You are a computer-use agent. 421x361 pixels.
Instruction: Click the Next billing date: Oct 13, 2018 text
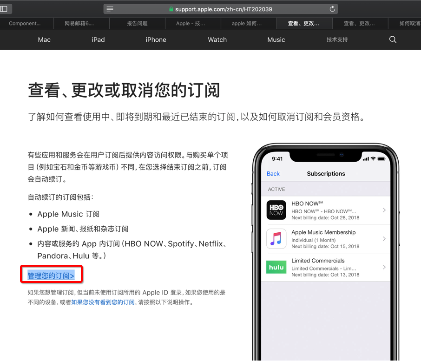click(325, 275)
